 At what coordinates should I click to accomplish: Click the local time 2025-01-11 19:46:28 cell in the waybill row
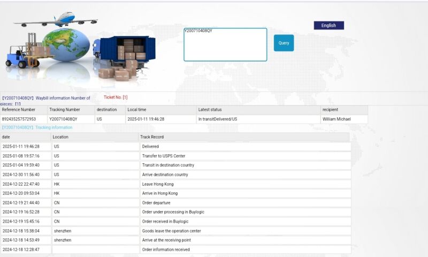tap(146, 119)
